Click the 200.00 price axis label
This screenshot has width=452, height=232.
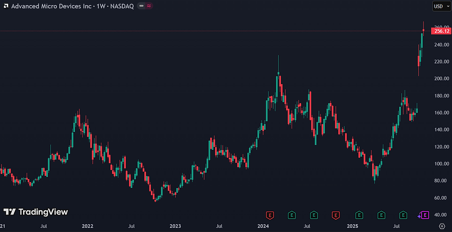(x=441, y=79)
